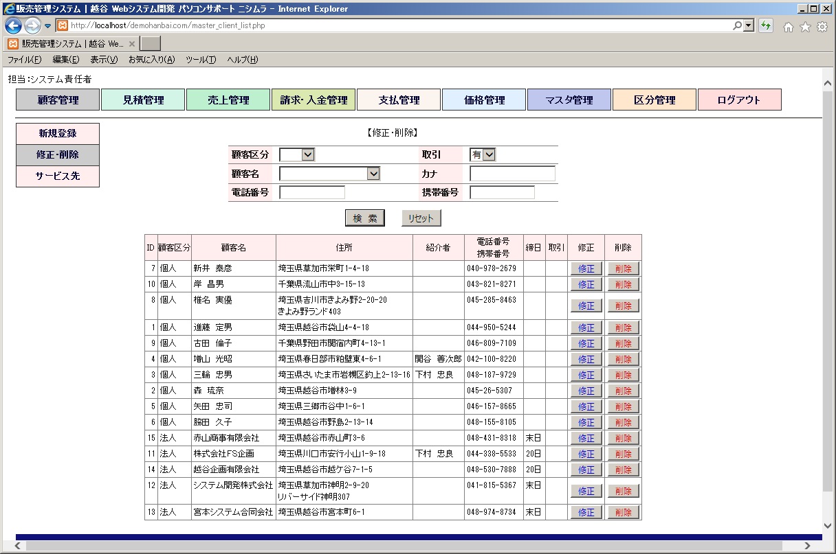Viewport: 836px width, 554px height.
Task: Open Favorites star icon
Action: 805,27
